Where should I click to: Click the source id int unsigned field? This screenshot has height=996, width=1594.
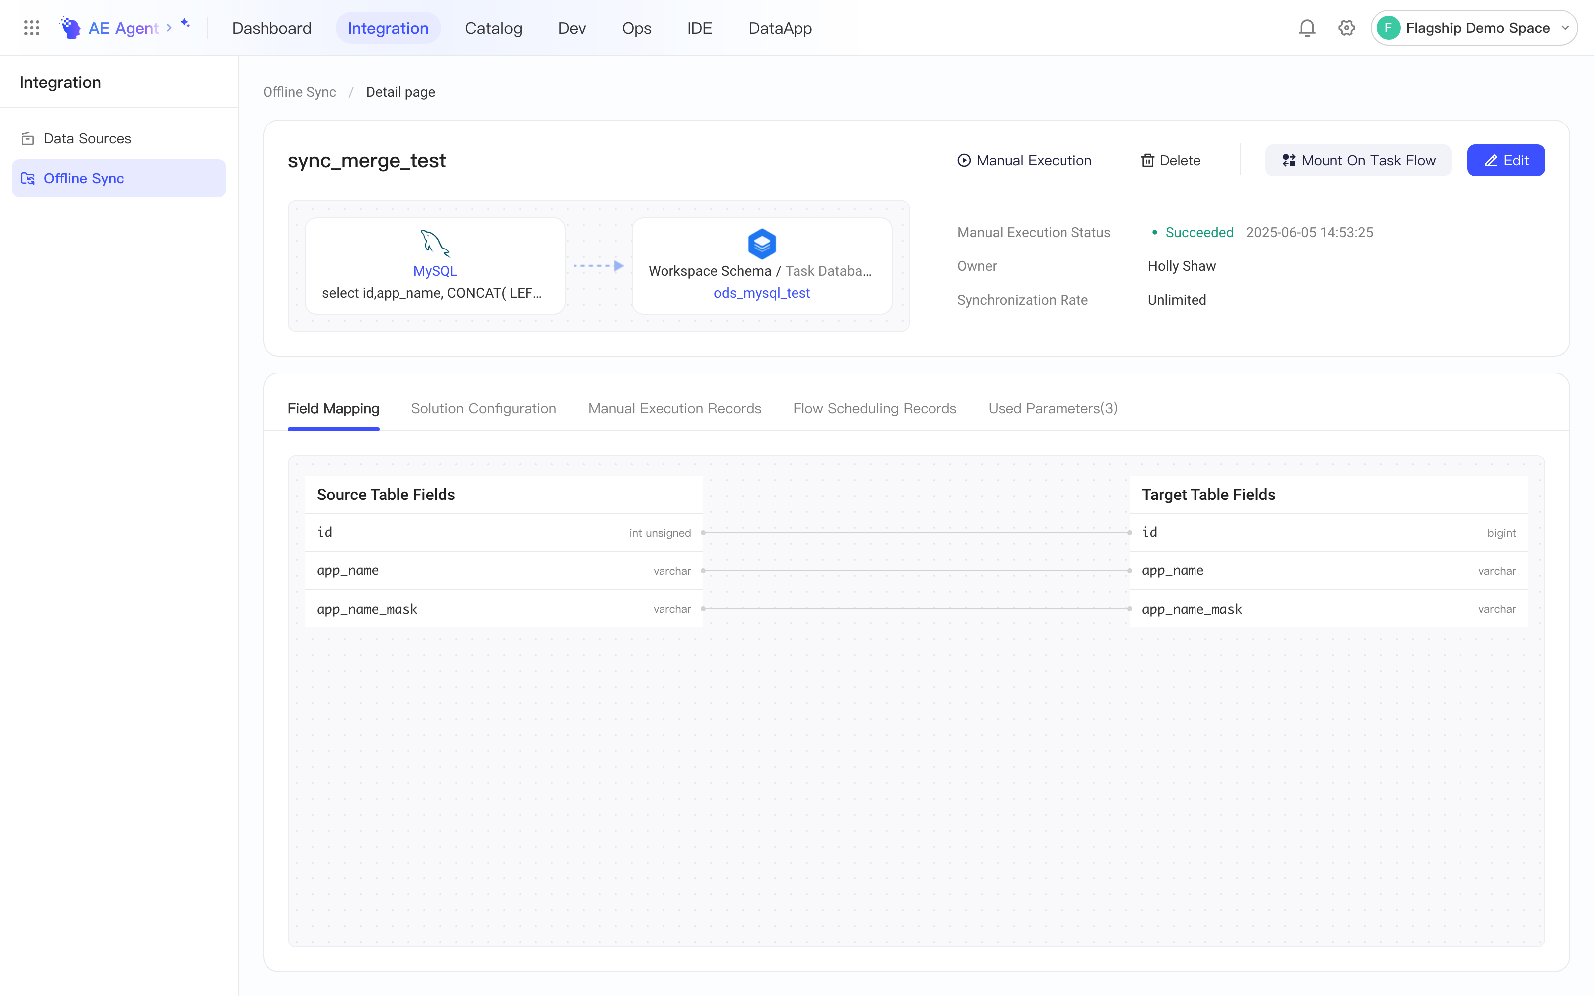coord(504,532)
